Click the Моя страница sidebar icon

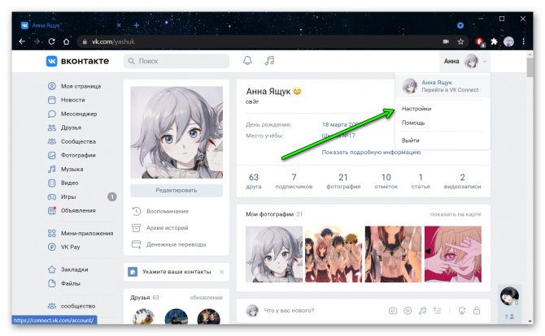click(x=52, y=86)
